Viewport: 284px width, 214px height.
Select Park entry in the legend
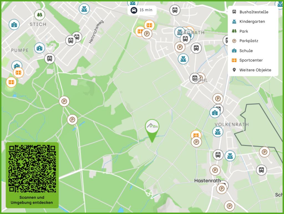point(244,31)
